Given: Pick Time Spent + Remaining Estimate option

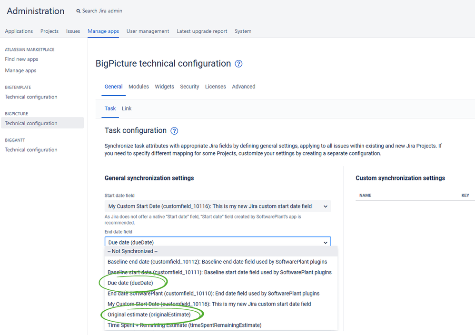Looking at the screenshot, I should pyautogui.click(x=221, y=325).
